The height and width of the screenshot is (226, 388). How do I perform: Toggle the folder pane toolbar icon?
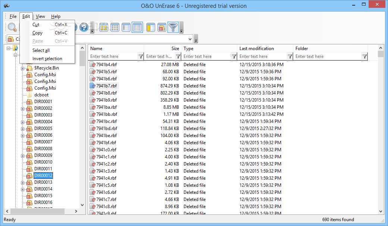(150, 28)
